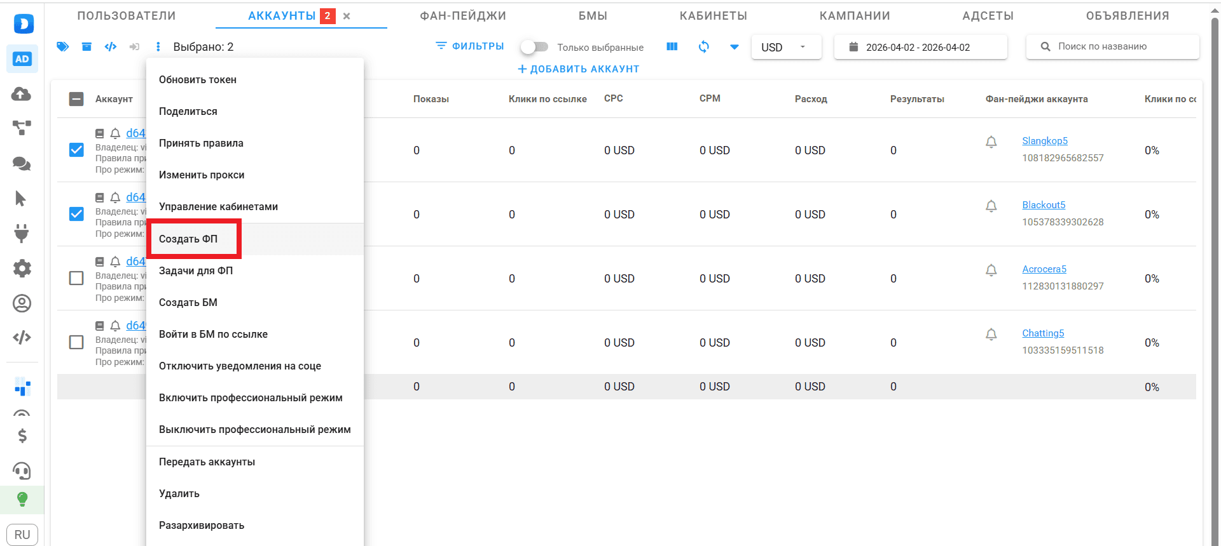The height and width of the screenshot is (546, 1221).
Task: Uncheck the first account row checkbox
Action: pyautogui.click(x=76, y=150)
